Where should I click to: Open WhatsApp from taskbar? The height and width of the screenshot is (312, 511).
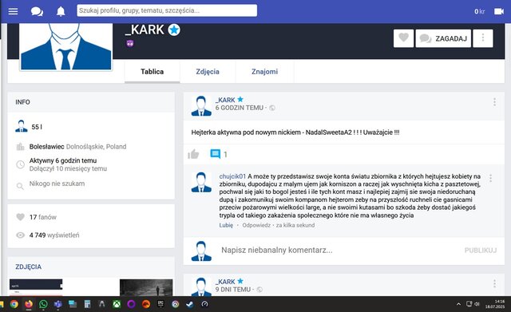pos(43,304)
